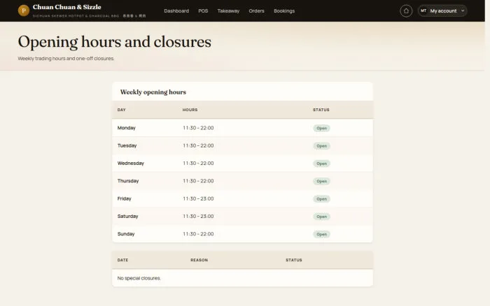The height and width of the screenshot is (306, 490).
Task: Open the Takeaway menu item
Action: click(228, 11)
